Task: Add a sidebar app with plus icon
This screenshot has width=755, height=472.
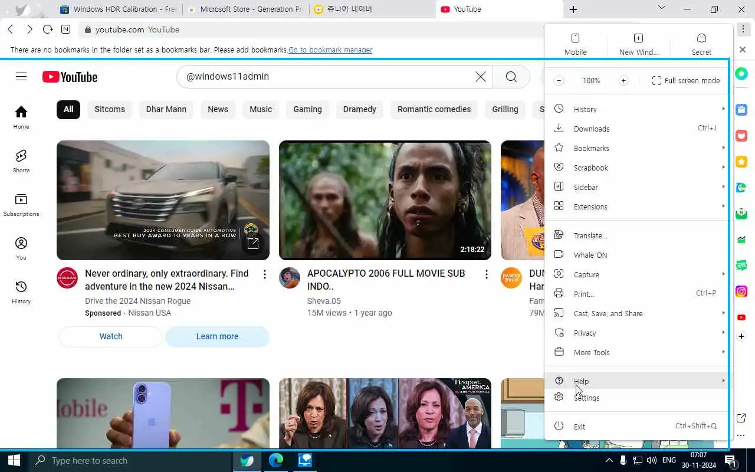Action: click(741, 336)
